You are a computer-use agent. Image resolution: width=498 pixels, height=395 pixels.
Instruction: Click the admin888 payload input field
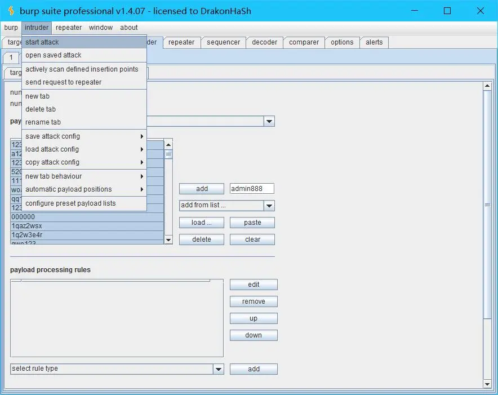click(252, 188)
